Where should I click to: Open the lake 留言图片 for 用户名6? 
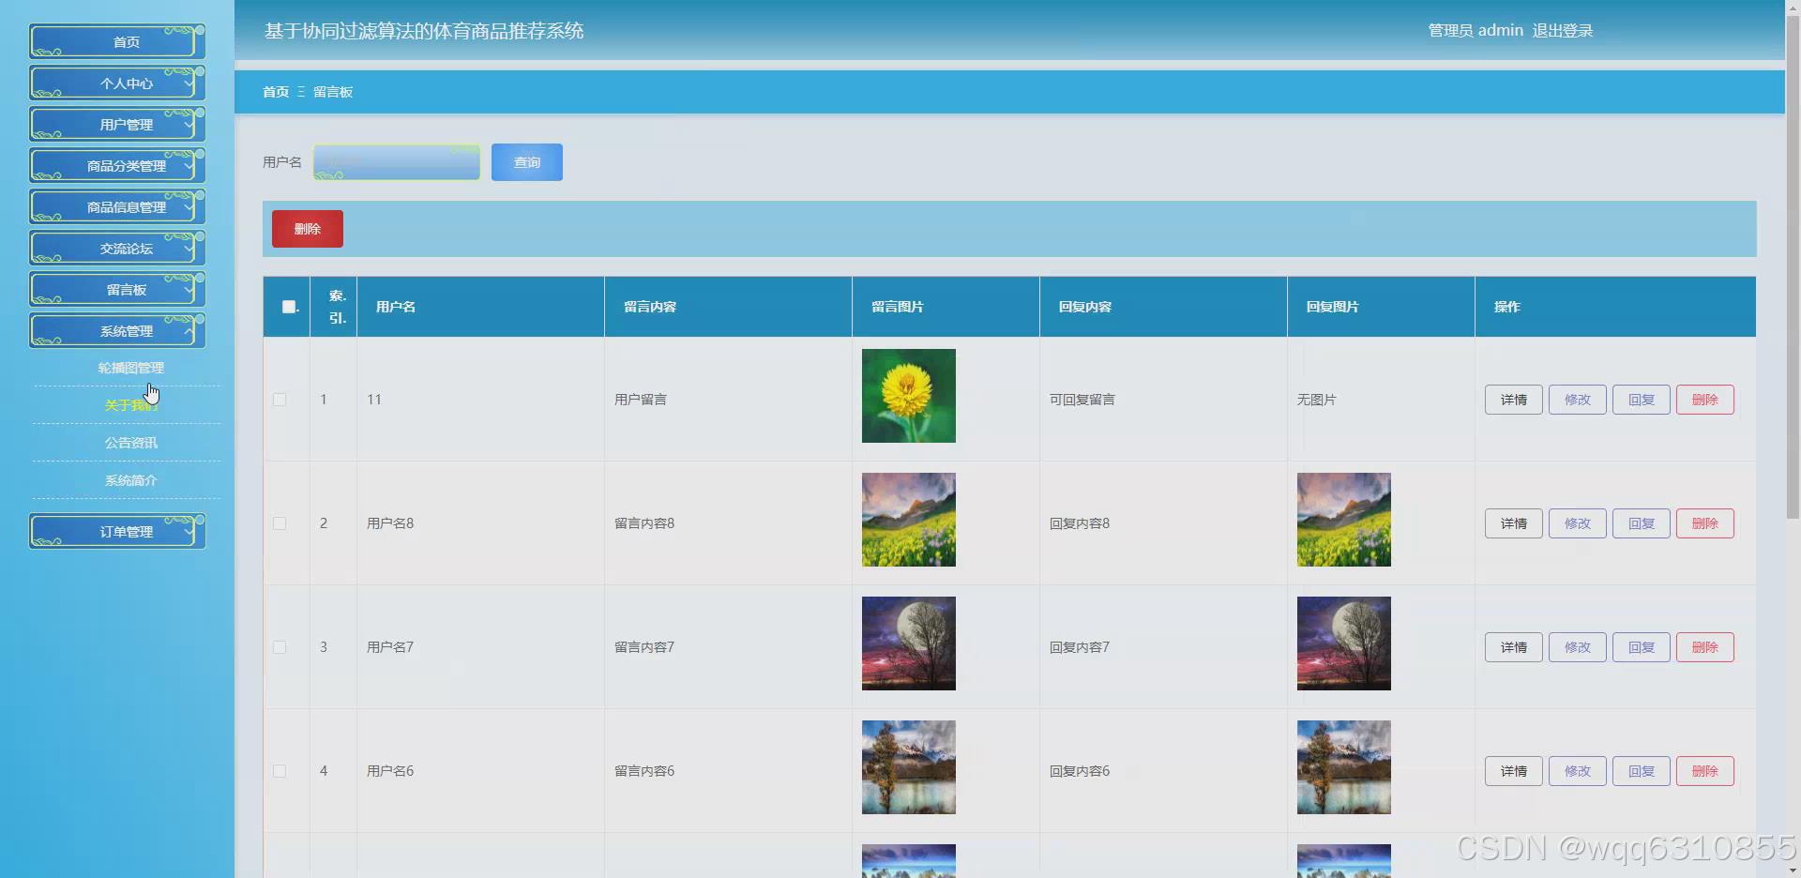click(909, 767)
